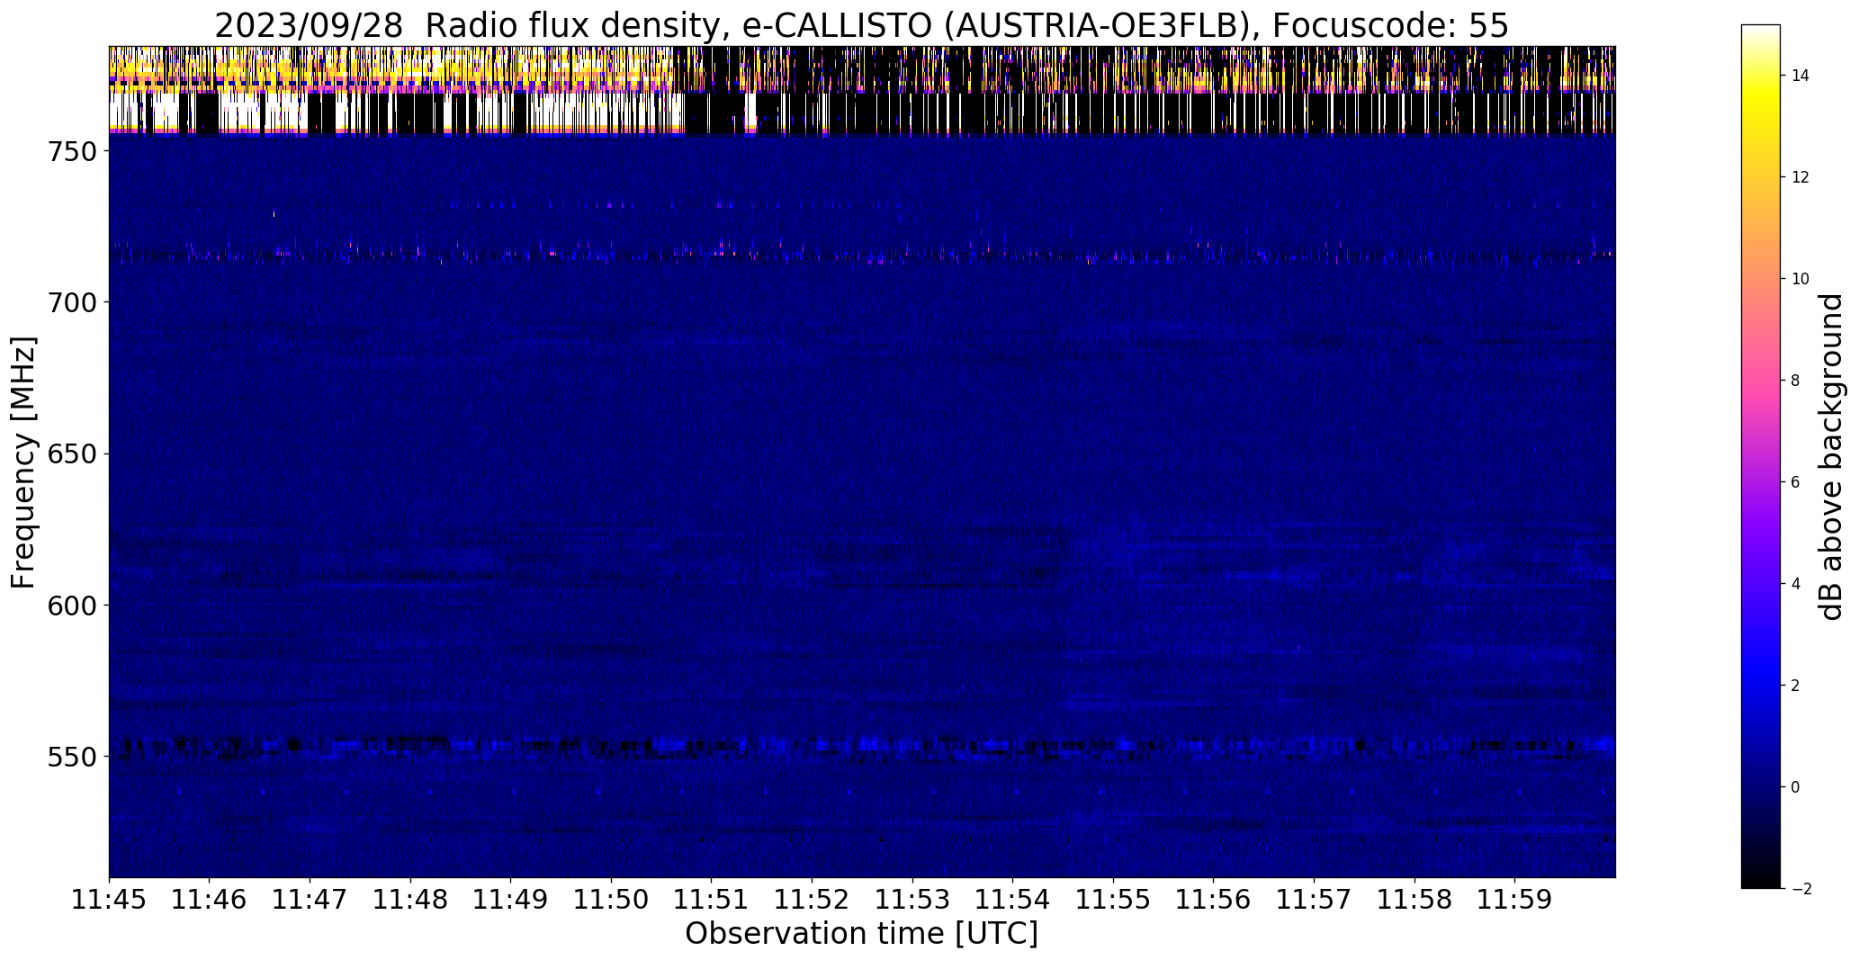
Task: Click the colorbar tick value 6
Action: click(1796, 482)
